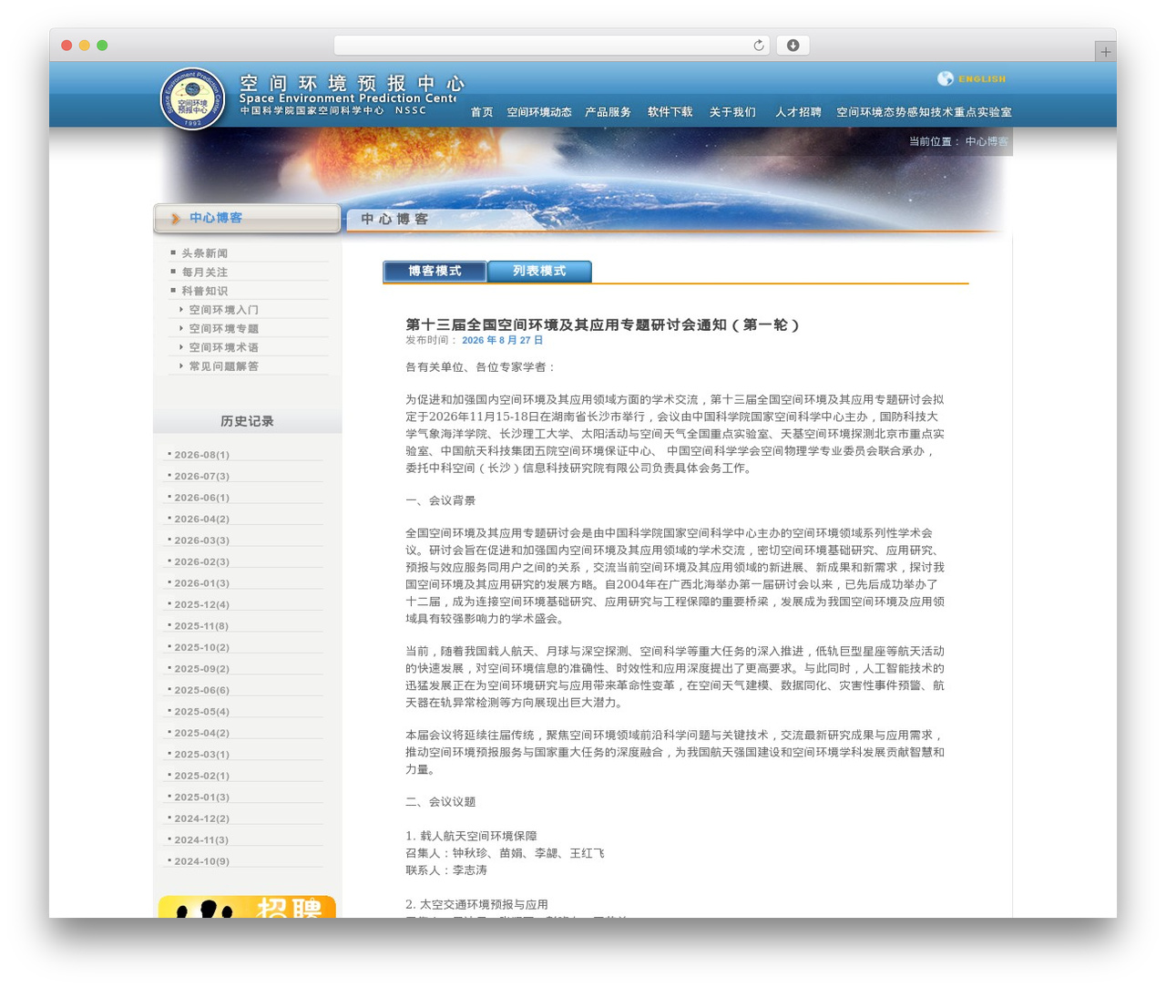Viewport: 1166px width, 988px height.
Task: Open the 首页 navigation item
Action: point(482,112)
